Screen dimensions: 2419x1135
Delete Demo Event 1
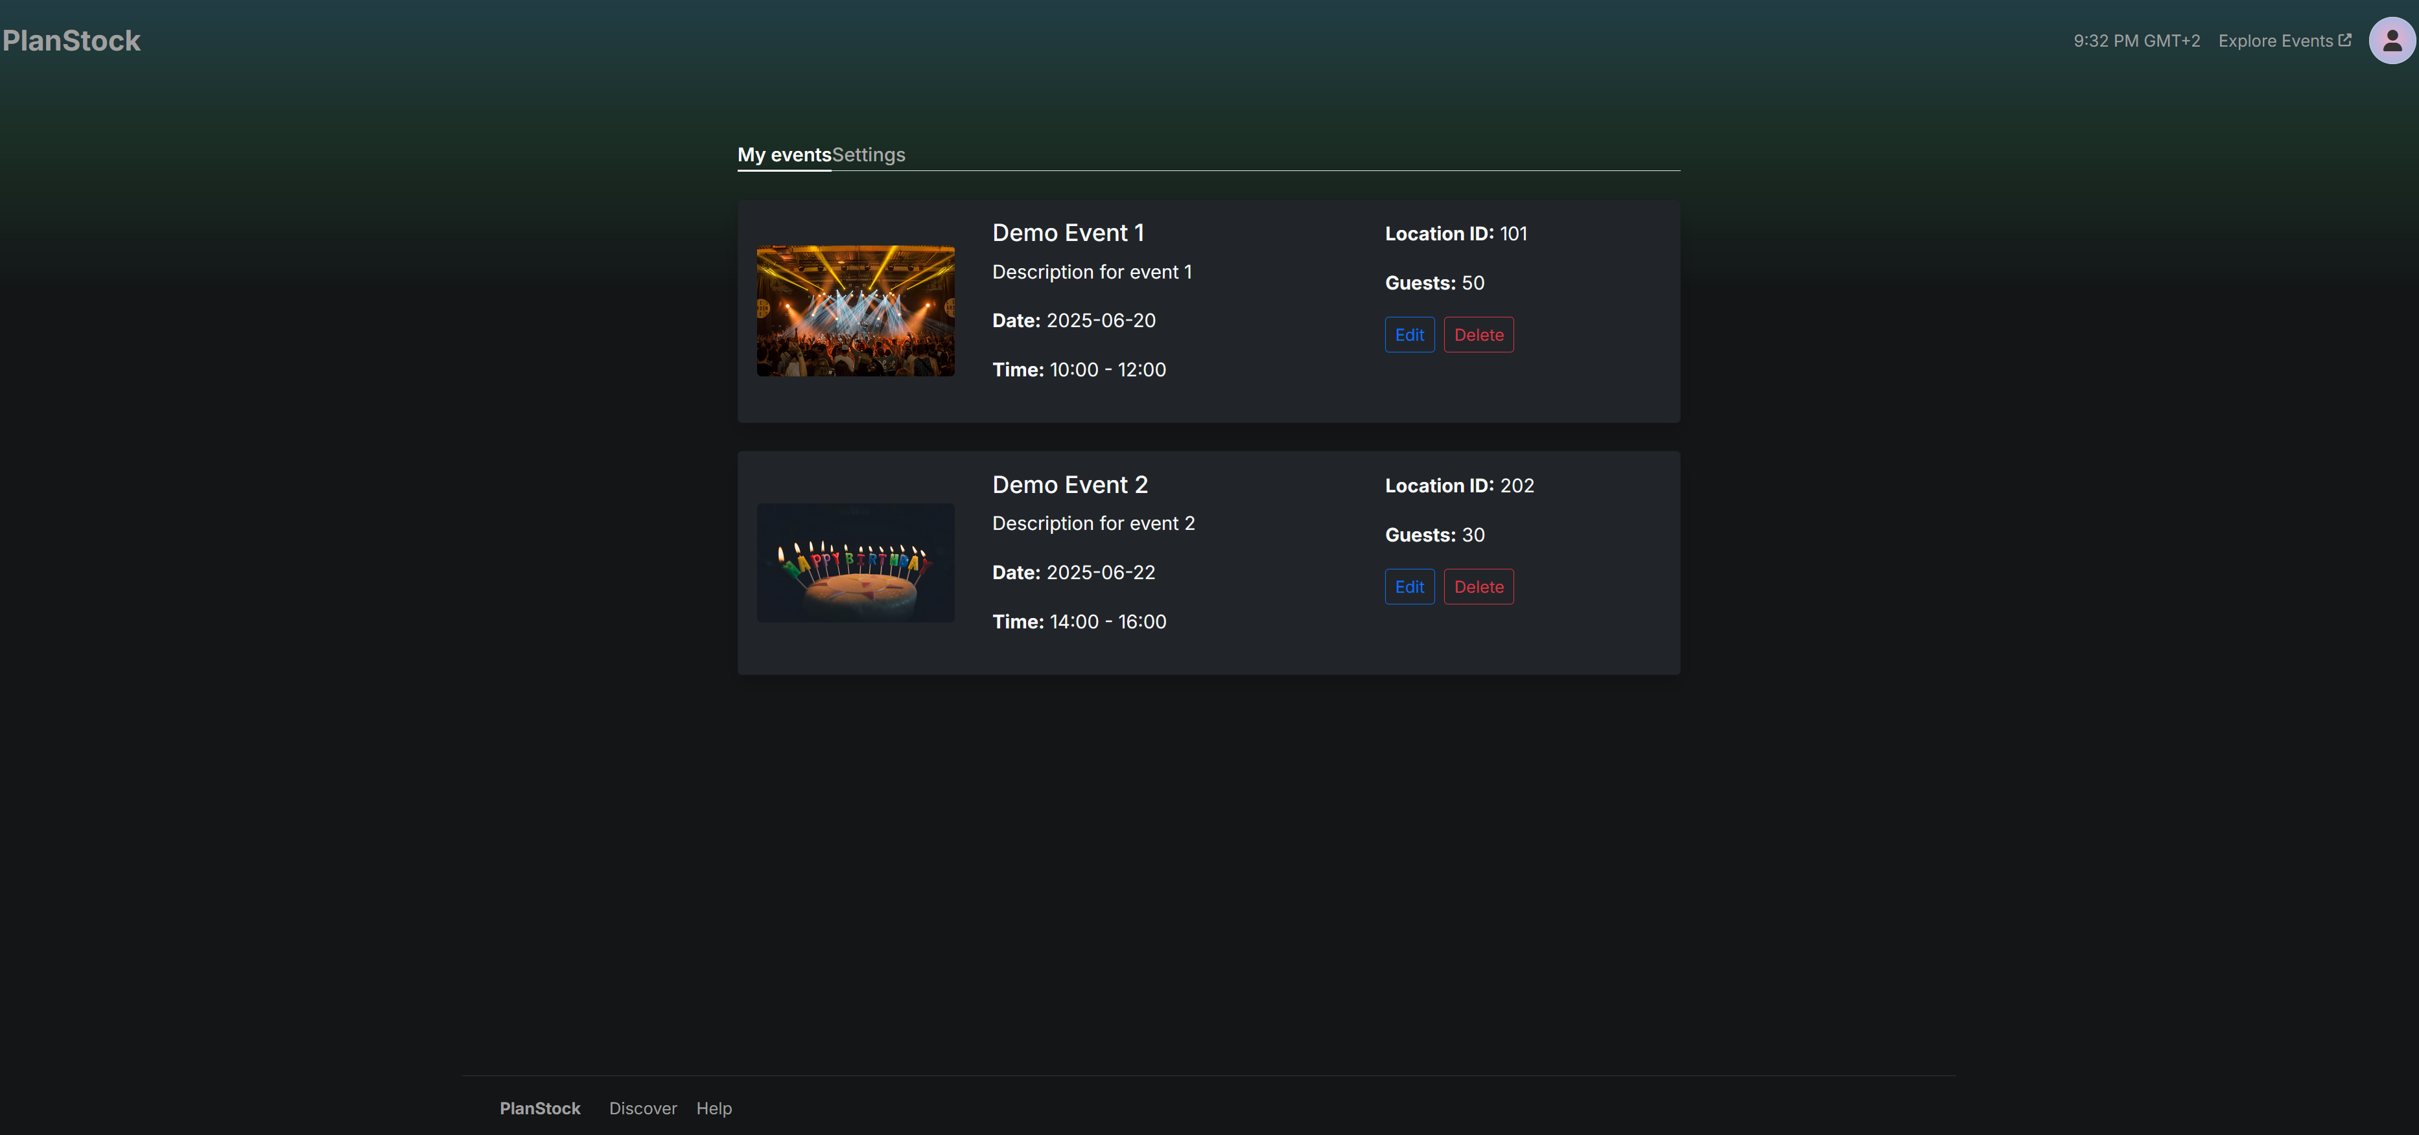1478,334
